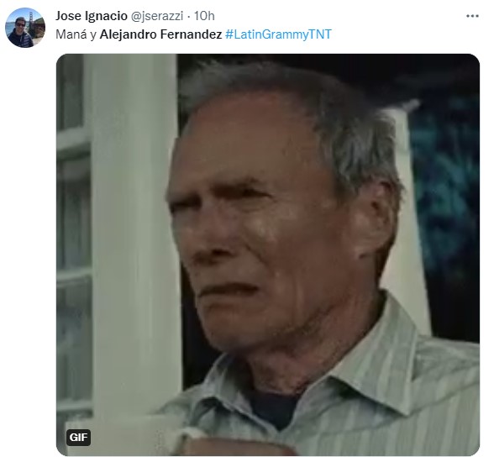Visit the @jserazzi handle link
The height and width of the screenshot is (462, 494).
click(x=156, y=16)
